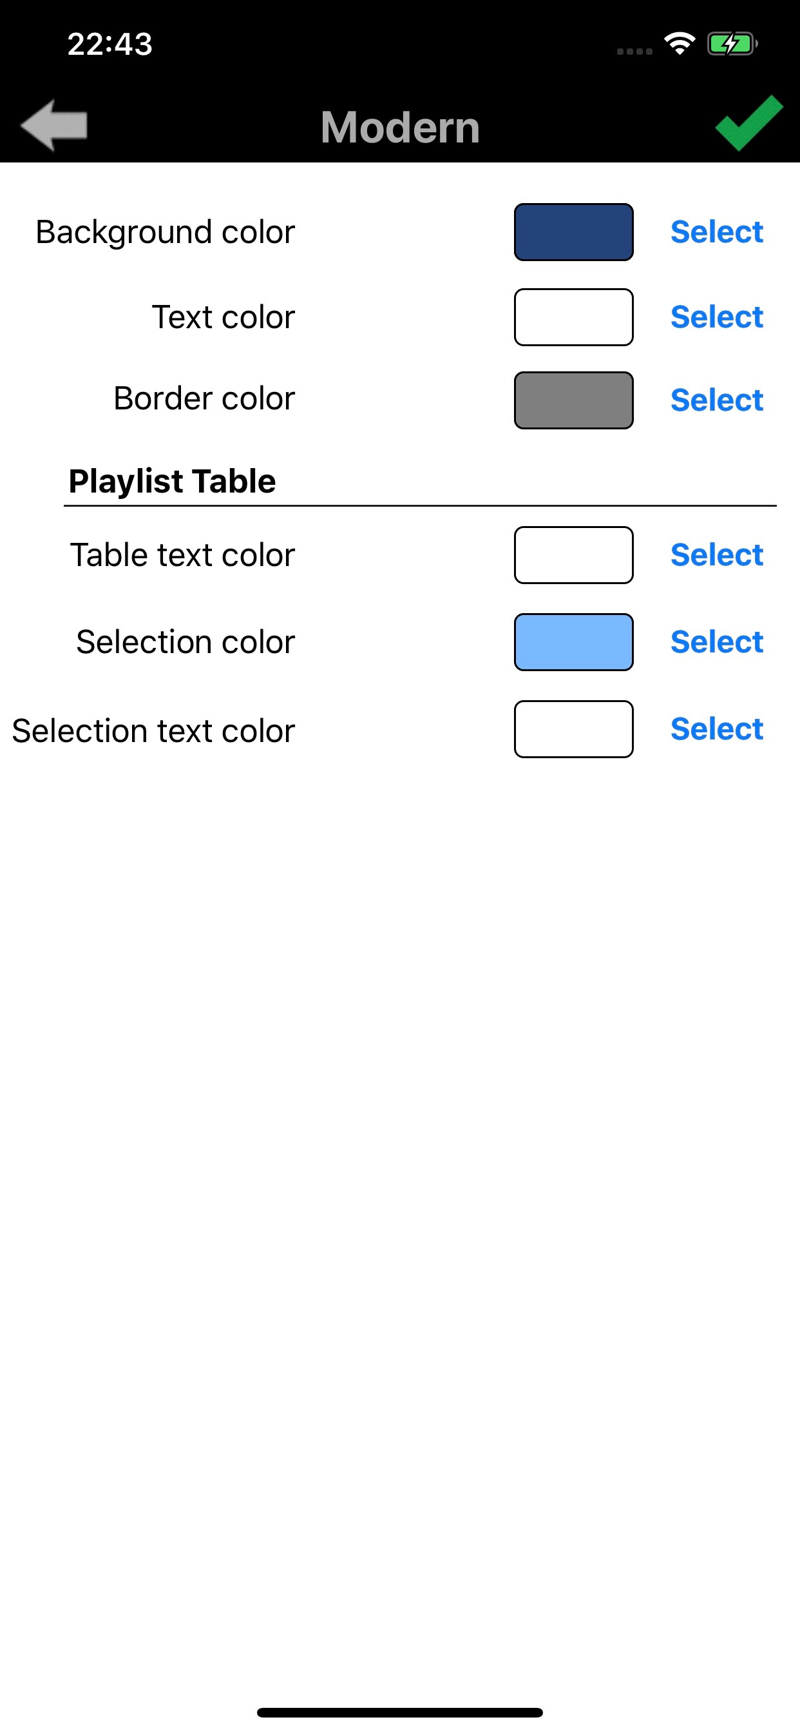
Task: Tap the Playlist Table section heading
Action: (172, 481)
